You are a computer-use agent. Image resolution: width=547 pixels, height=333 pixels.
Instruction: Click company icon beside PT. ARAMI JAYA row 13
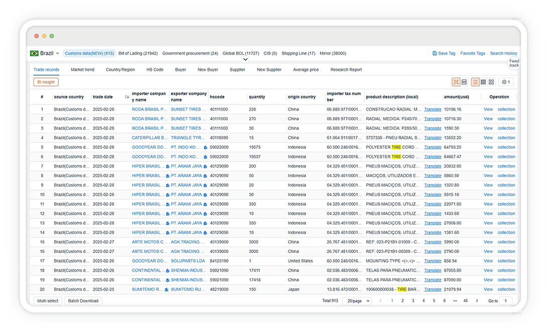click(205, 223)
